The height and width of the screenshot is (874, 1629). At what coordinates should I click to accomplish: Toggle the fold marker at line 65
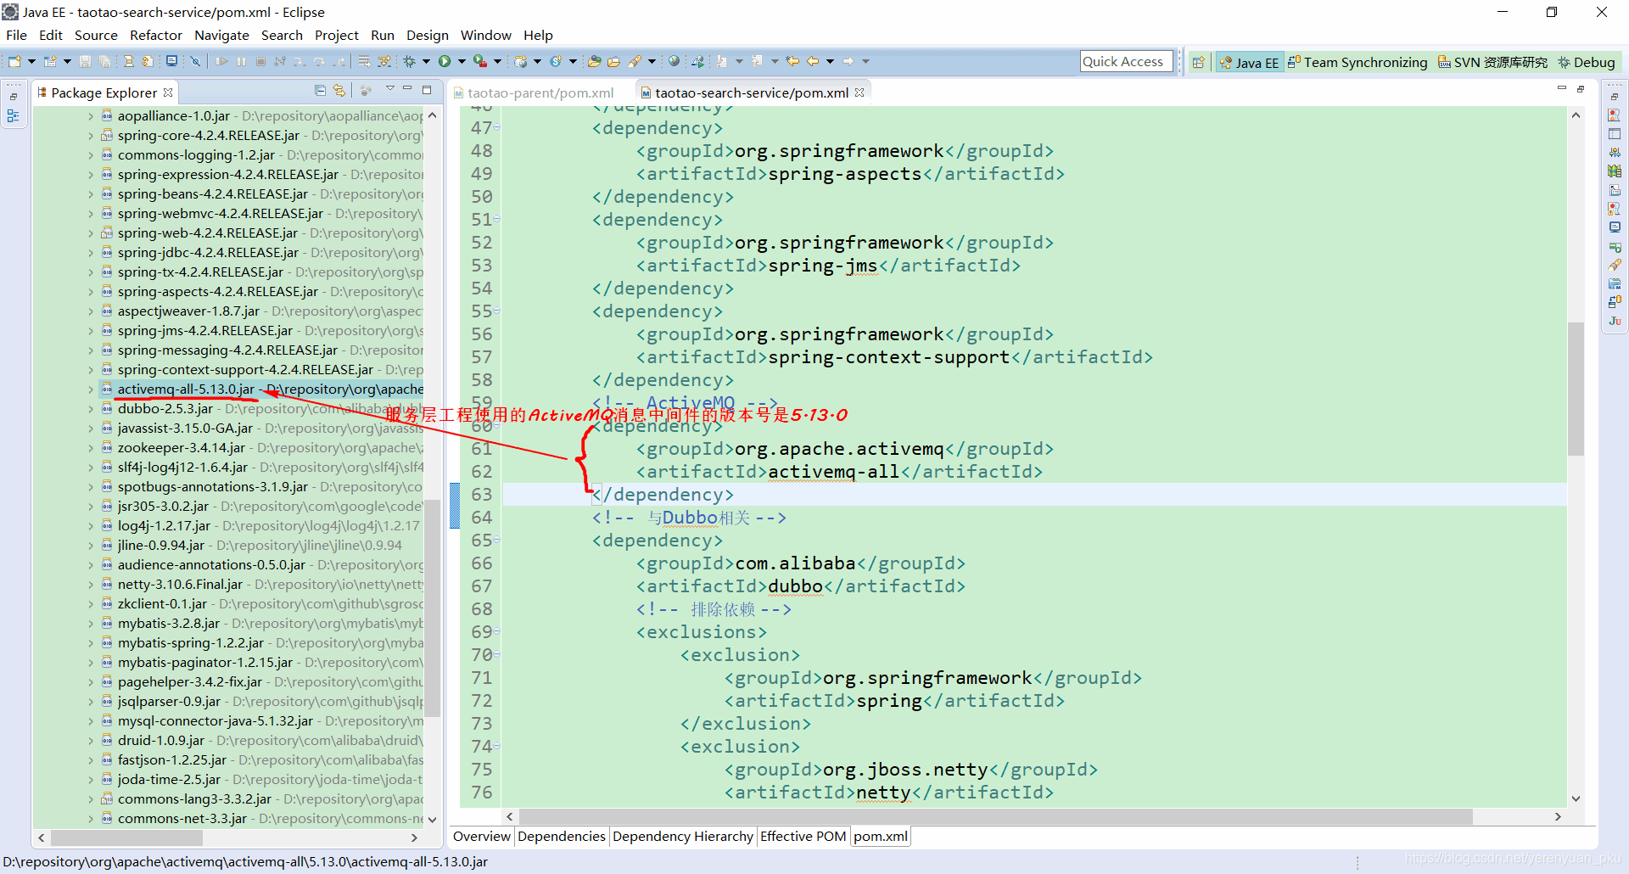point(497,541)
